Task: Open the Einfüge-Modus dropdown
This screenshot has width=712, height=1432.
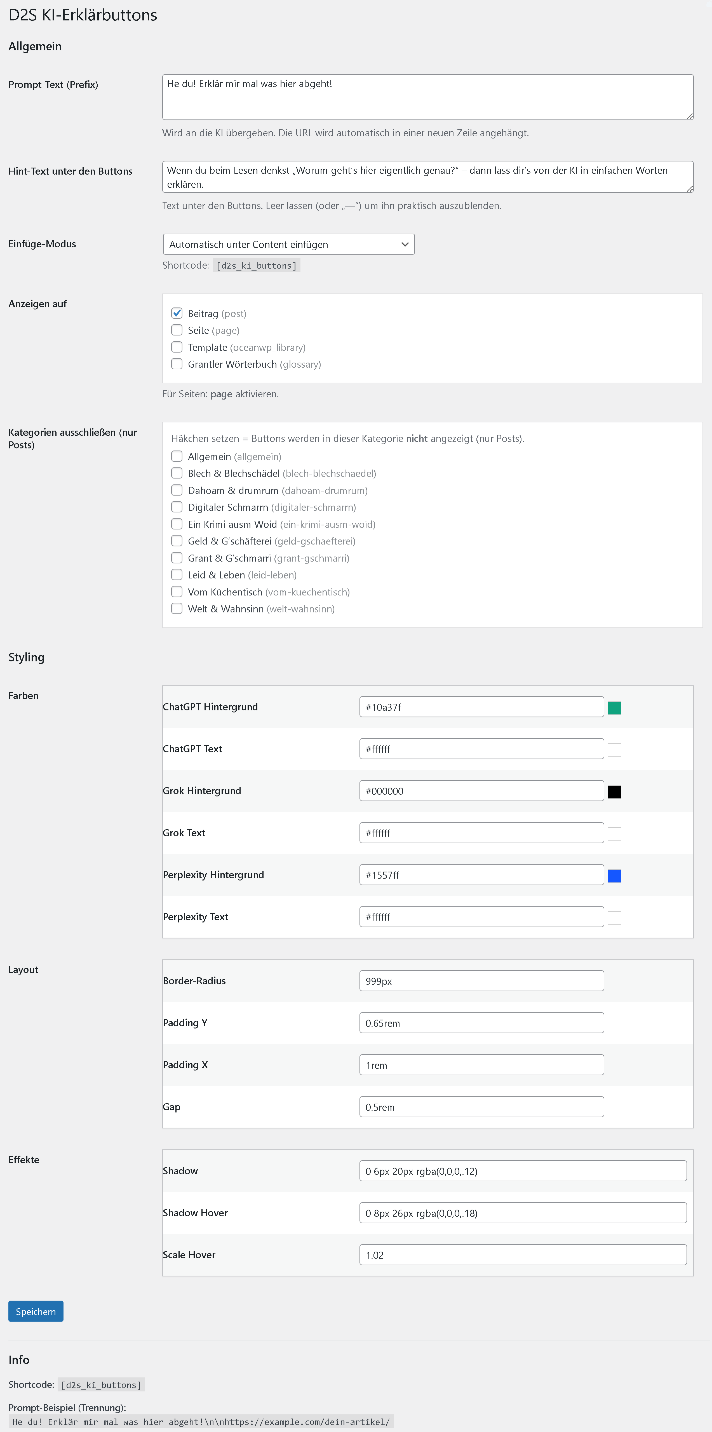Action: click(288, 244)
